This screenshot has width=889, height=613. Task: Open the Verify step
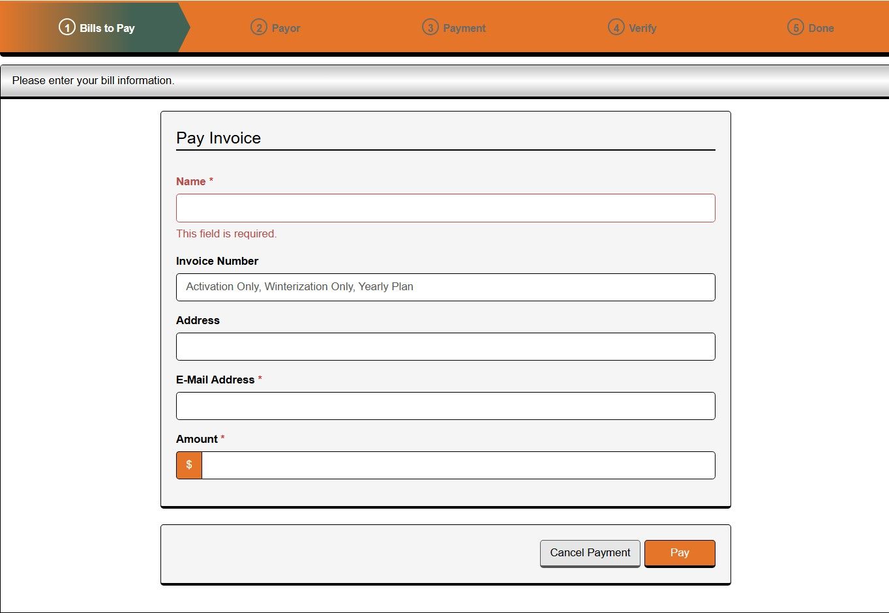(x=631, y=27)
